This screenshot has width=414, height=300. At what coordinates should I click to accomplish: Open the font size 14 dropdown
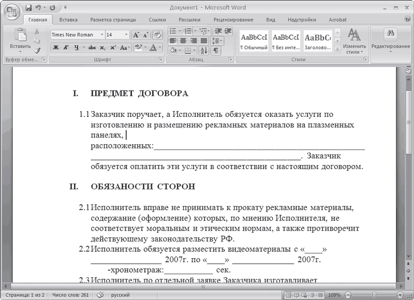[x=126, y=35]
